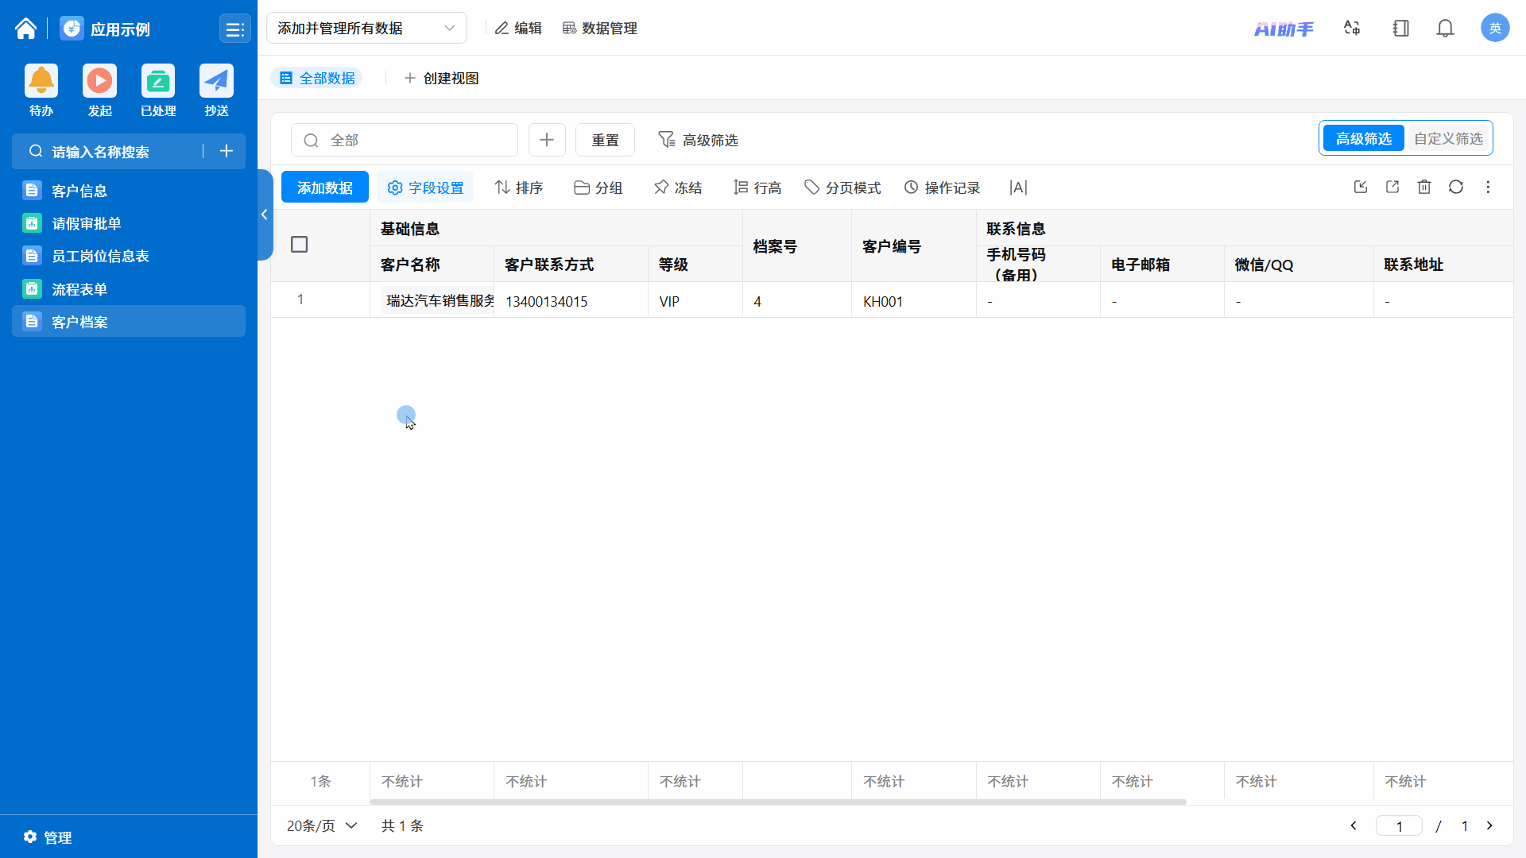Click the 分页模式 tool
This screenshot has height=858, width=1526.
(x=842, y=187)
